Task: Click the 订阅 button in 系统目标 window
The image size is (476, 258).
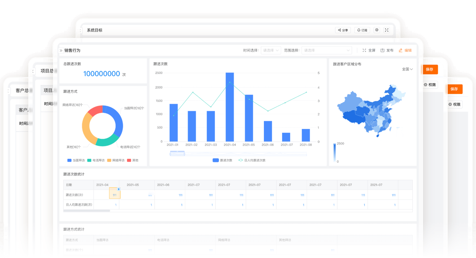Action: 362,30
